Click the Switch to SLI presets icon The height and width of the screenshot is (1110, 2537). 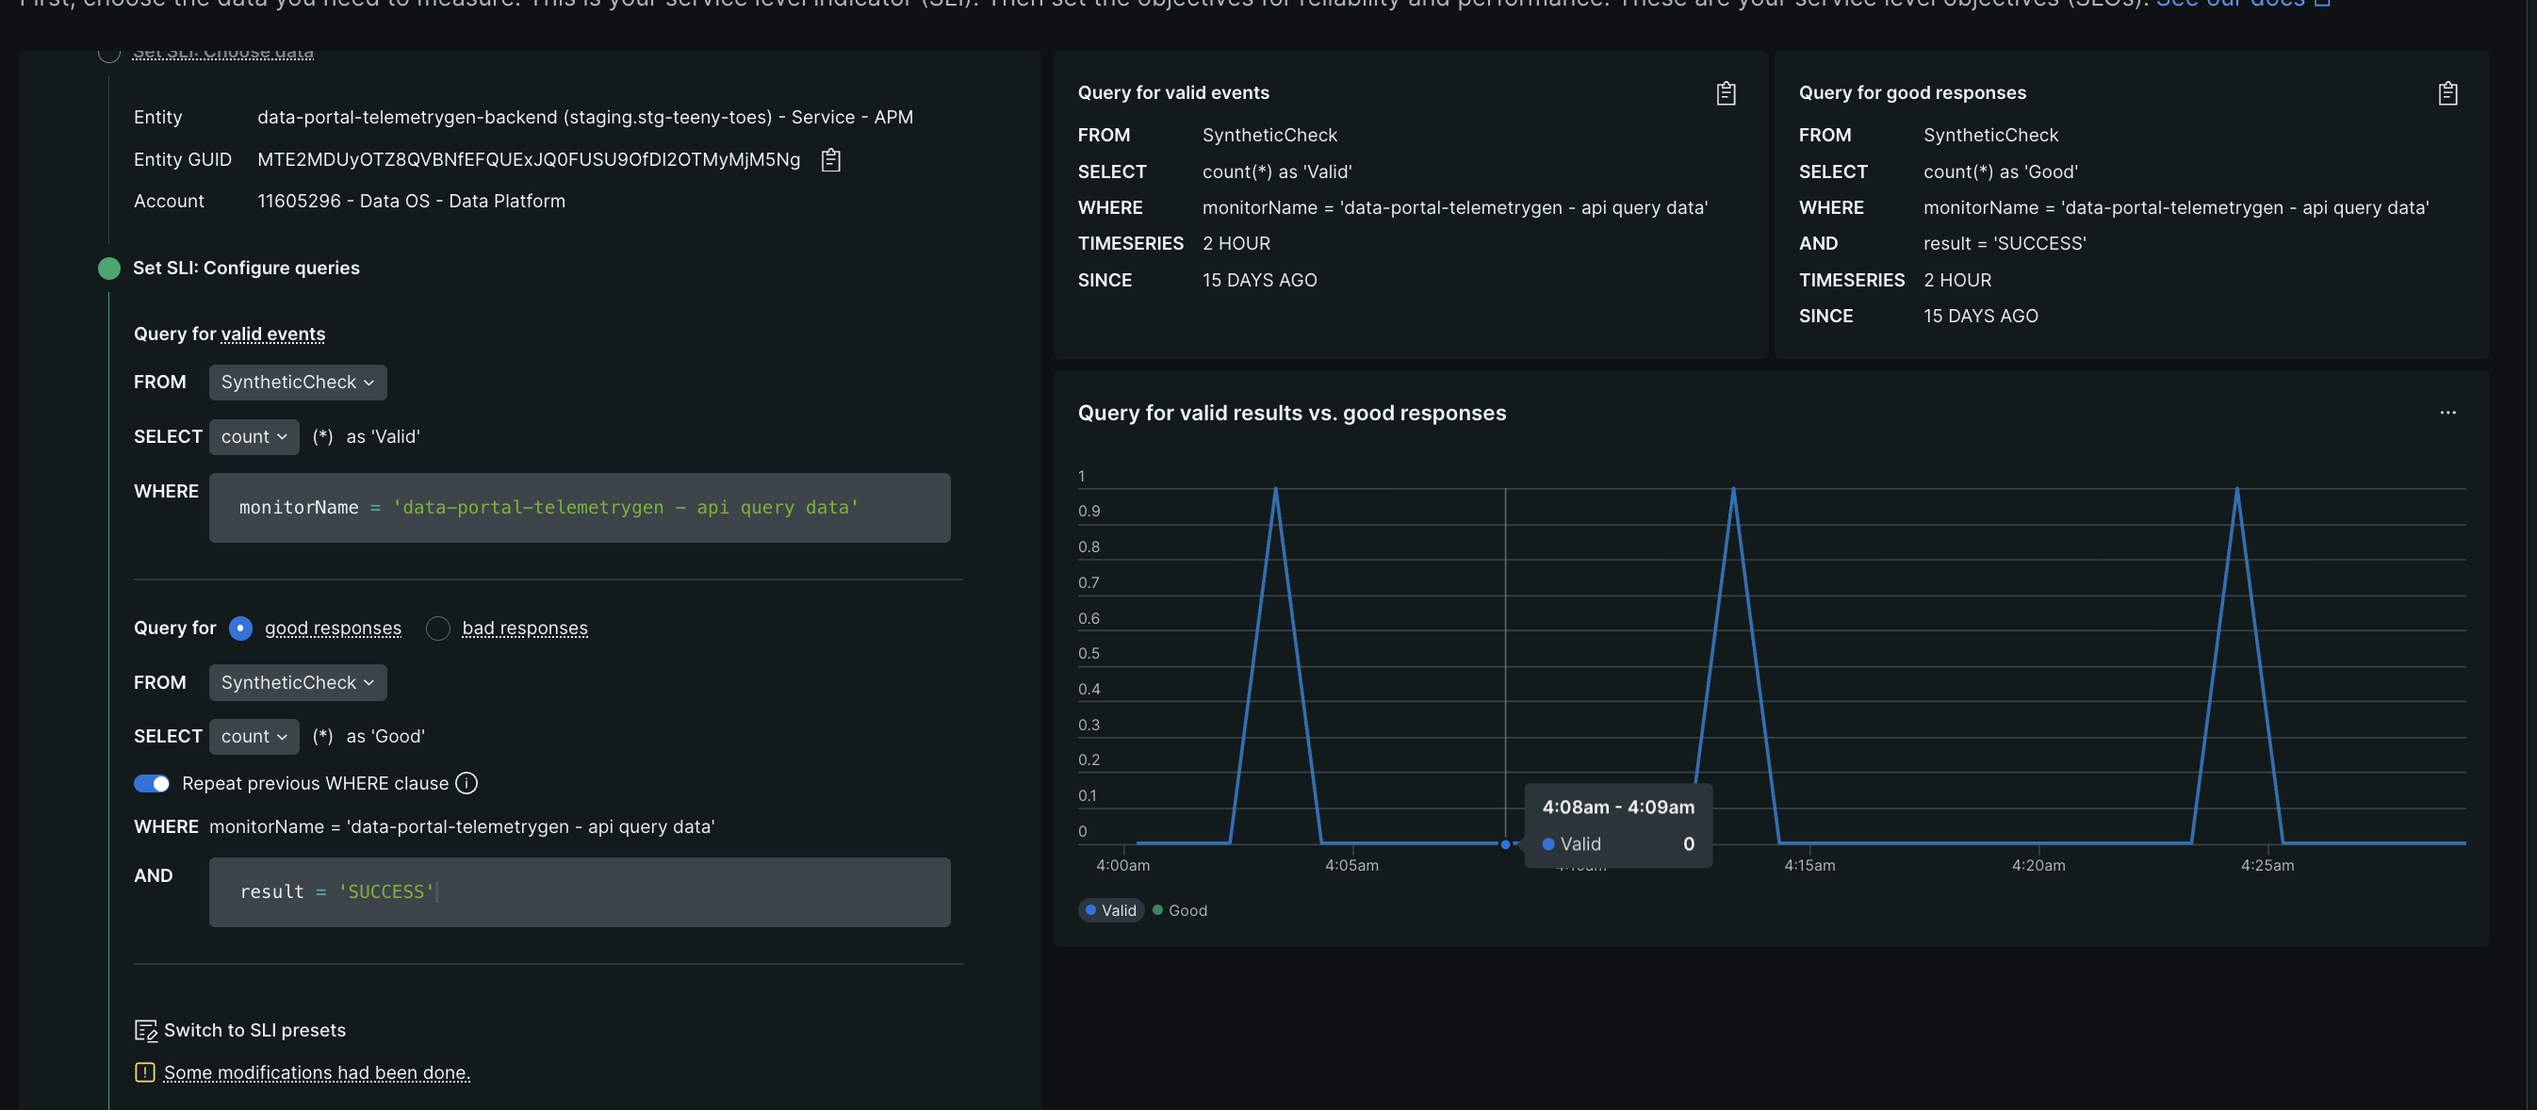coord(146,1030)
